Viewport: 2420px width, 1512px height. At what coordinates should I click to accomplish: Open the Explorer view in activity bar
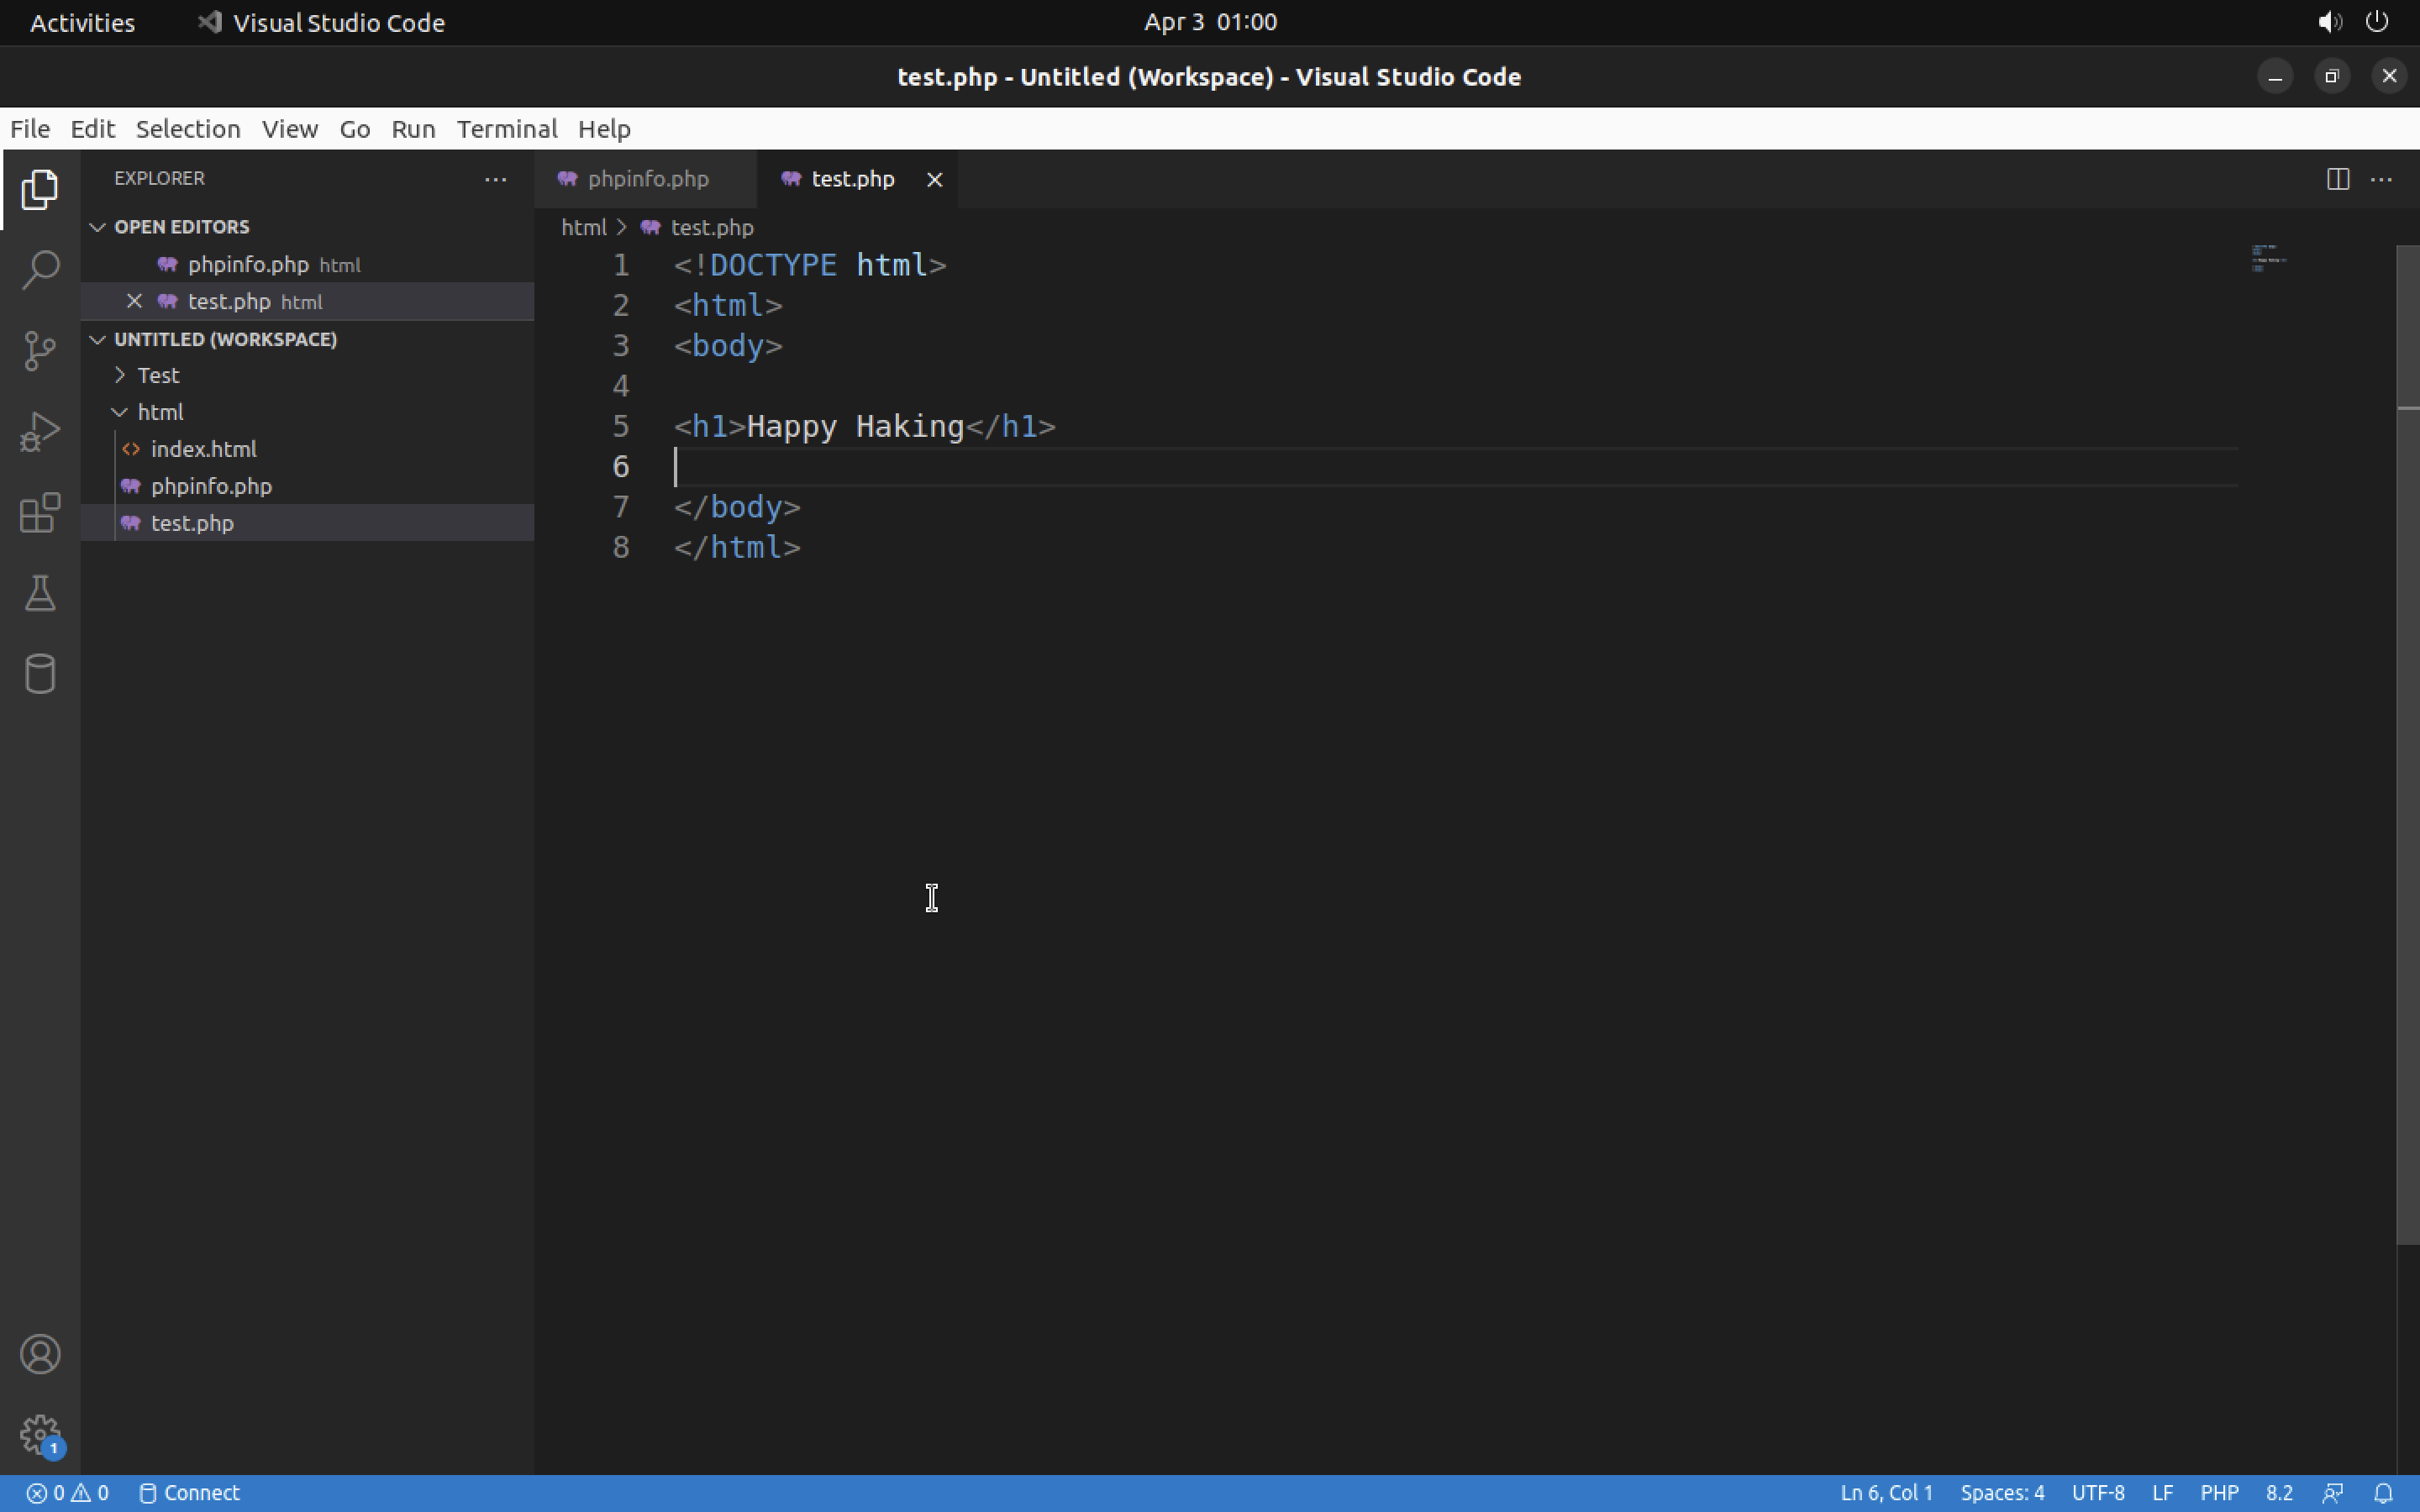click(x=40, y=189)
